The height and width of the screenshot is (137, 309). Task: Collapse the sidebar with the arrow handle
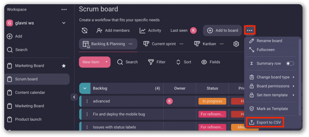pos(74,97)
